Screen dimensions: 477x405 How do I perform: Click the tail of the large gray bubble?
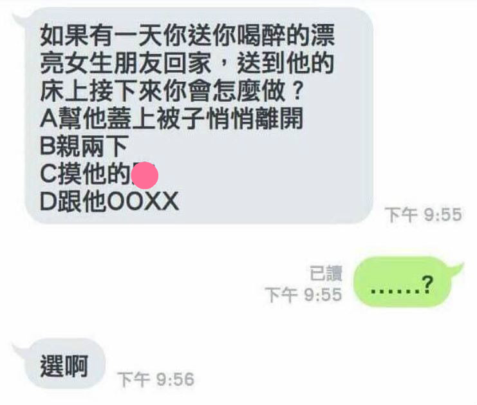coord(20,19)
